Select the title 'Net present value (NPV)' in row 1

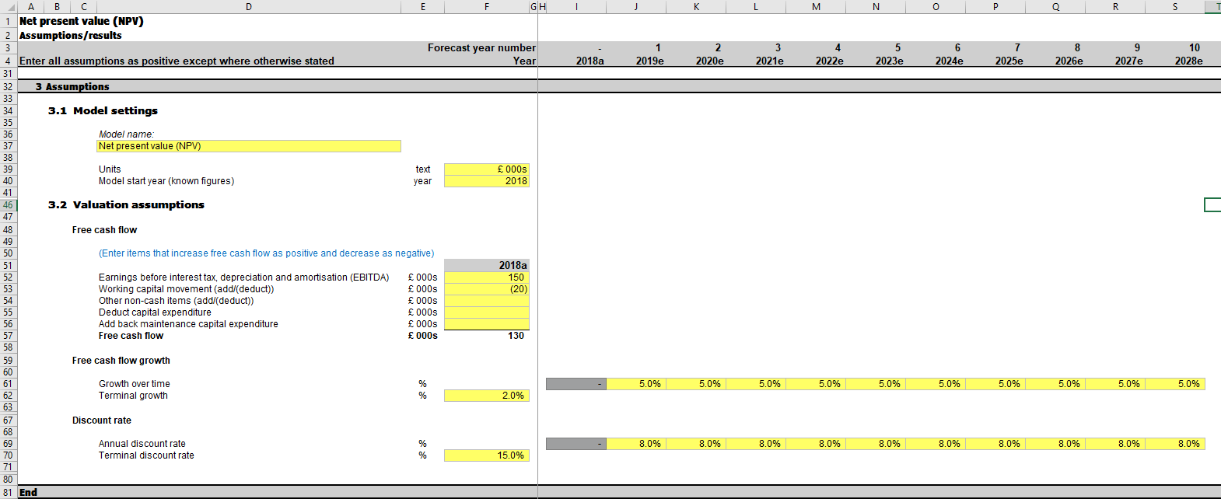(x=82, y=21)
